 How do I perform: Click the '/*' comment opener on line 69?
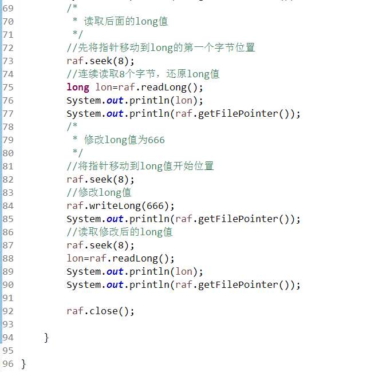[x=72, y=8]
